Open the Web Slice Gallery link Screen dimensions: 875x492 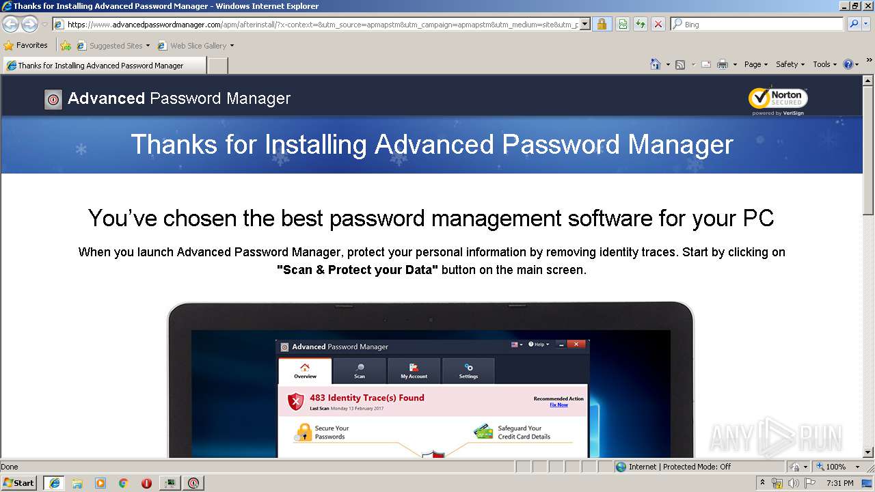tap(196, 46)
